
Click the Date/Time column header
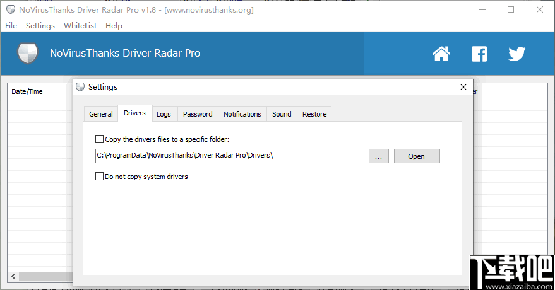[x=27, y=91]
